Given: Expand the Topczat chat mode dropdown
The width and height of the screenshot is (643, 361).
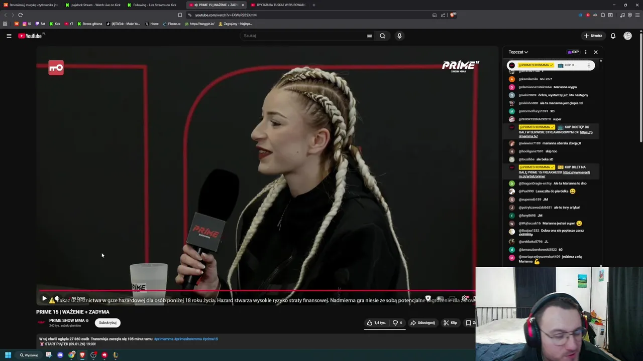Looking at the screenshot, I should coord(518,52).
